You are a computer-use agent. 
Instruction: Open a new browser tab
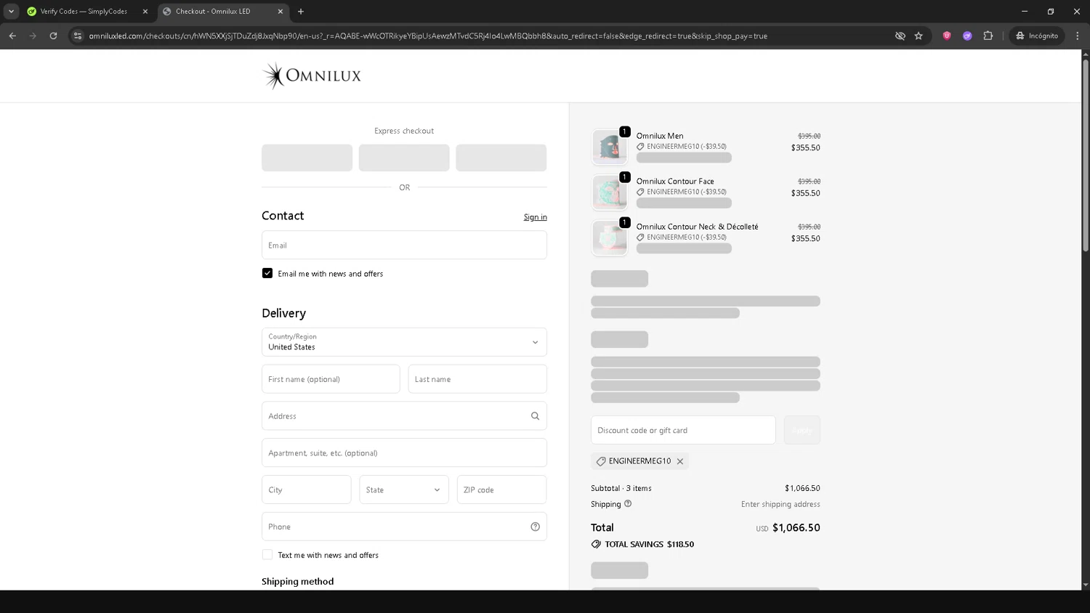[x=301, y=12]
